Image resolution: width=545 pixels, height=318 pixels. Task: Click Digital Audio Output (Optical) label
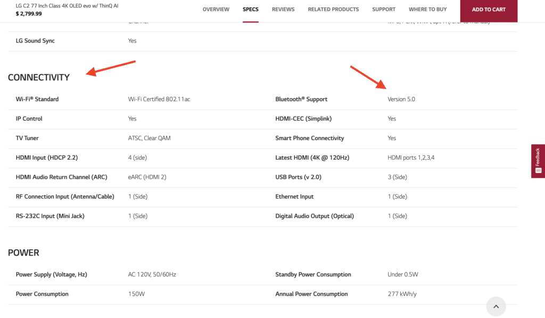tap(315, 216)
